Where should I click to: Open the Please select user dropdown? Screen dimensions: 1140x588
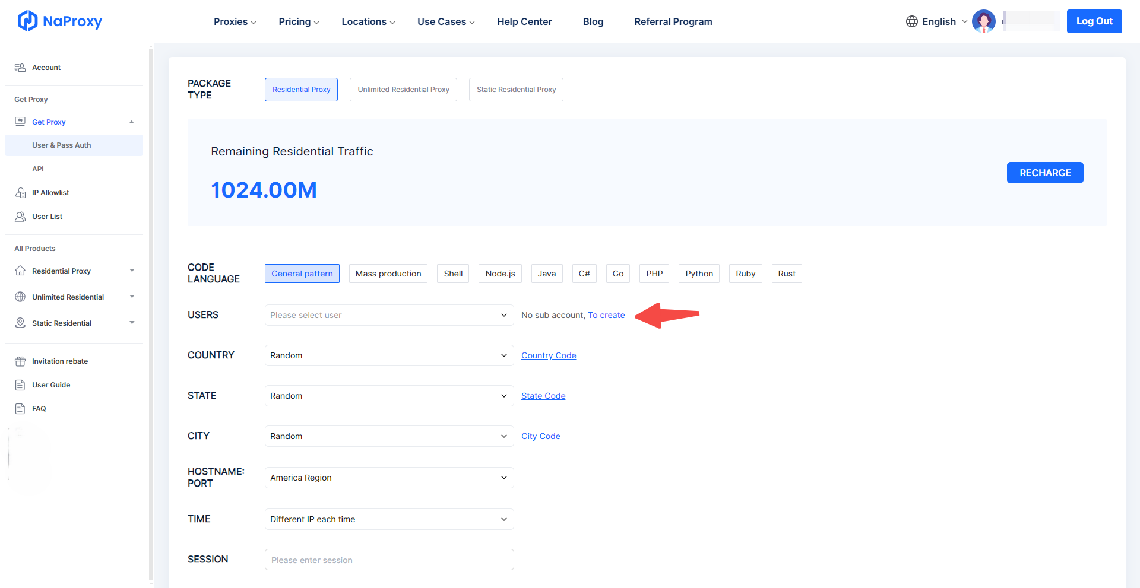click(389, 315)
